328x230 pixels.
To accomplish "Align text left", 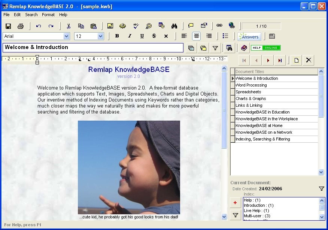I will (x=184, y=36).
